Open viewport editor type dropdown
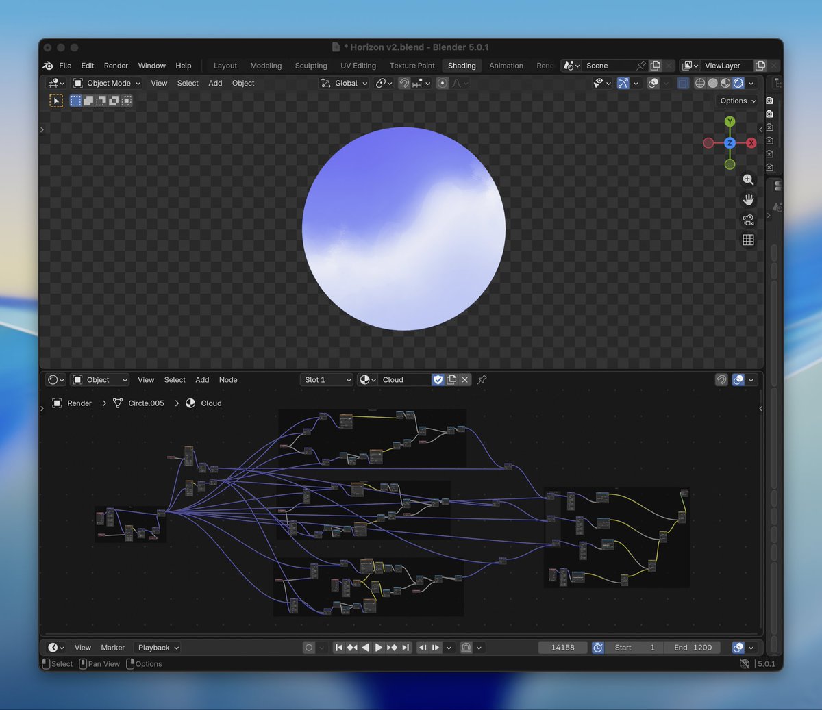This screenshot has width=822, height=710. pyautogui.click(x=56, y=83)
